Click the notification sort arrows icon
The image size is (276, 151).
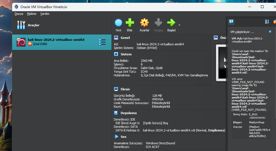coord(267,22)
